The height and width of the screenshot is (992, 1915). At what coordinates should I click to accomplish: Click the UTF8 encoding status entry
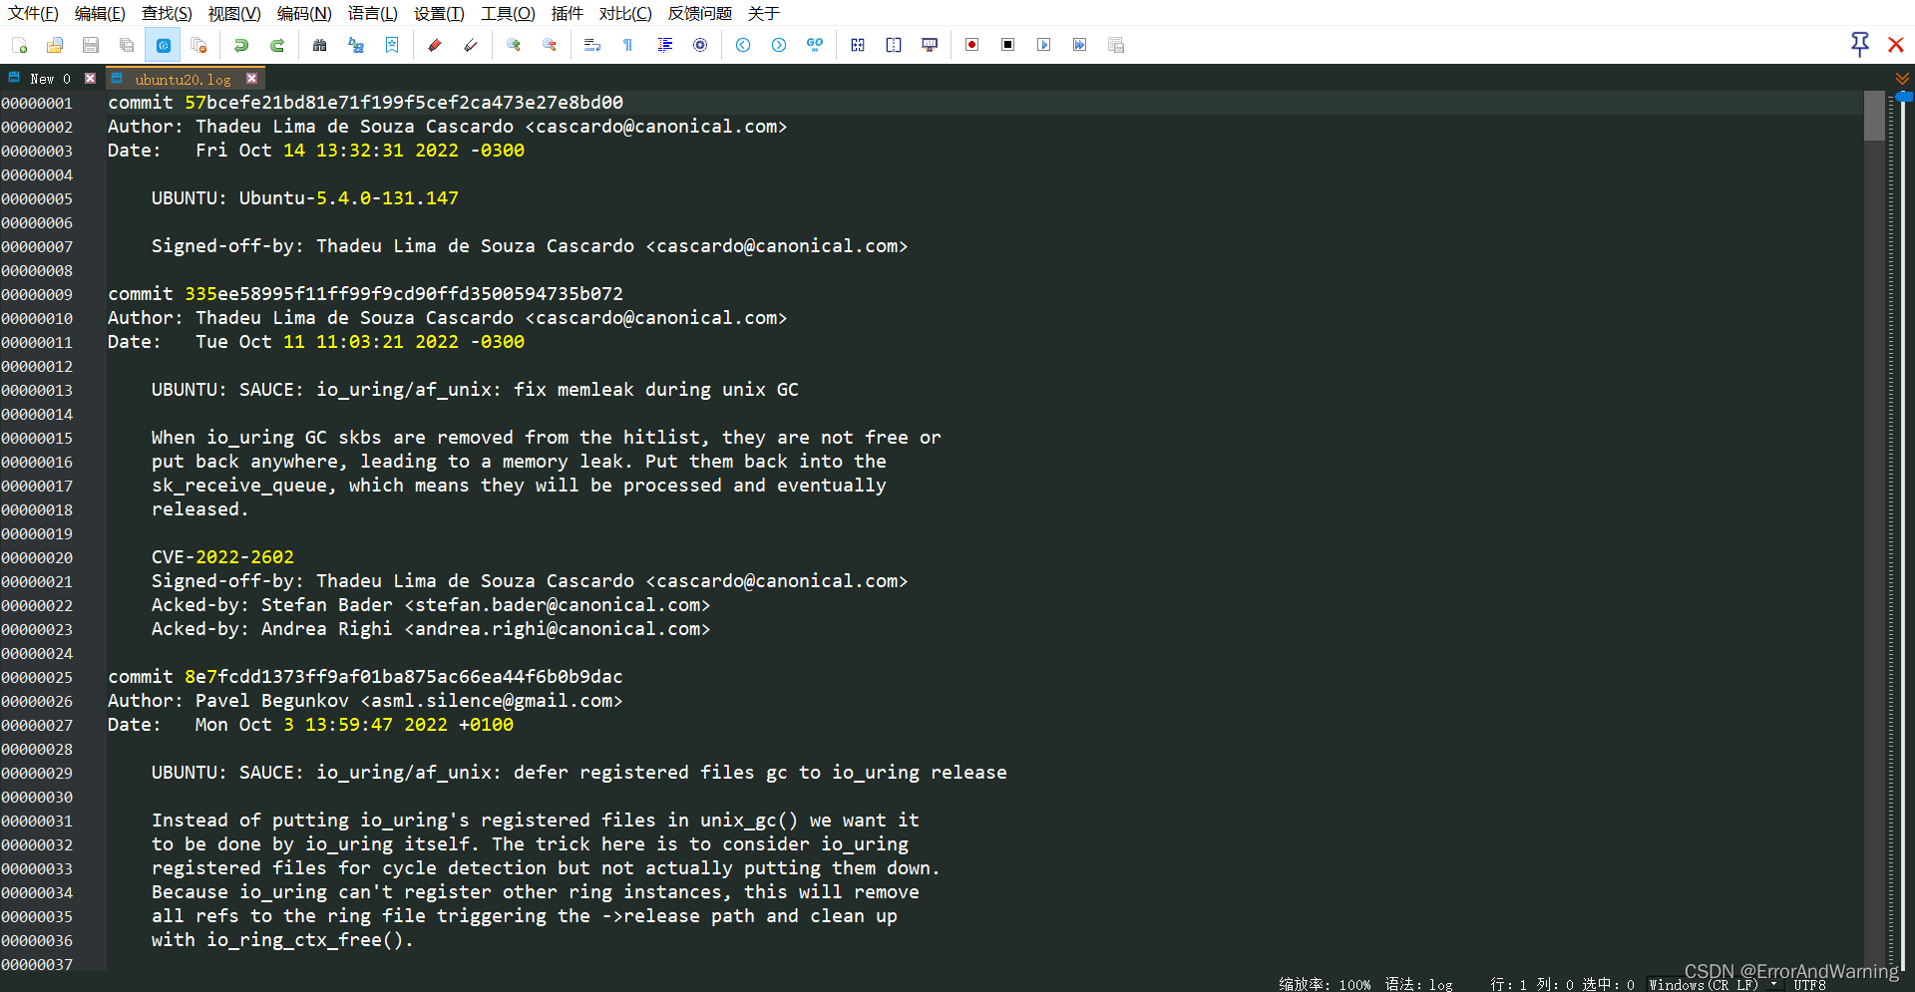1809,984
